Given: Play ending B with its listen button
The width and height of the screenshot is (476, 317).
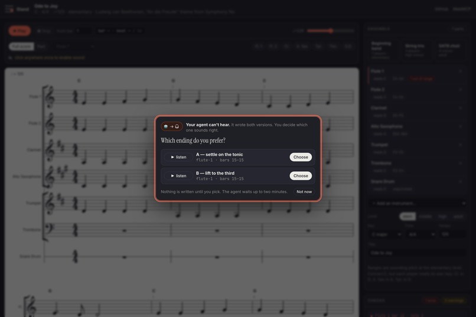Looking at the screenshot, I should 178,176.
